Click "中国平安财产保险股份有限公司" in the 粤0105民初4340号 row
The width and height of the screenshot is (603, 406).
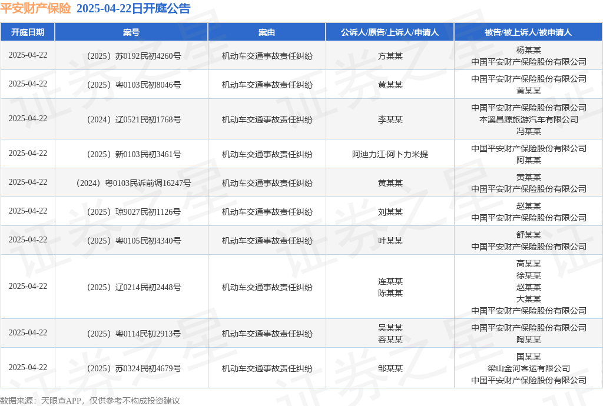click(529, 247)
